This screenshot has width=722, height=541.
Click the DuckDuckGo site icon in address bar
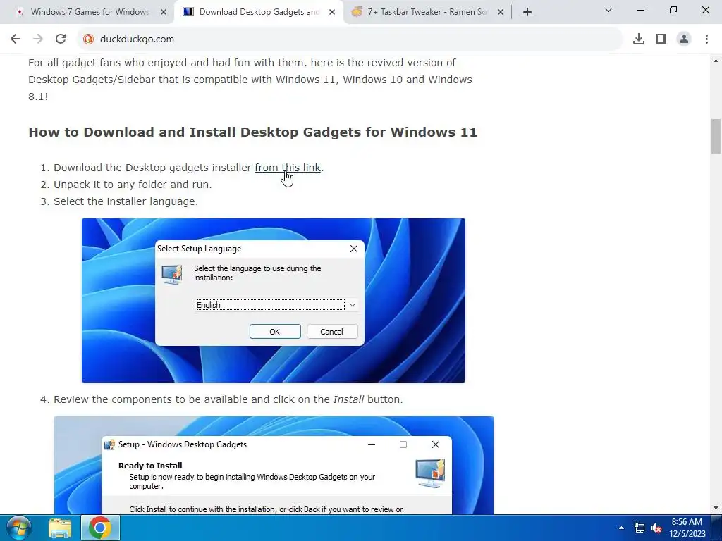tap(88, 39)
